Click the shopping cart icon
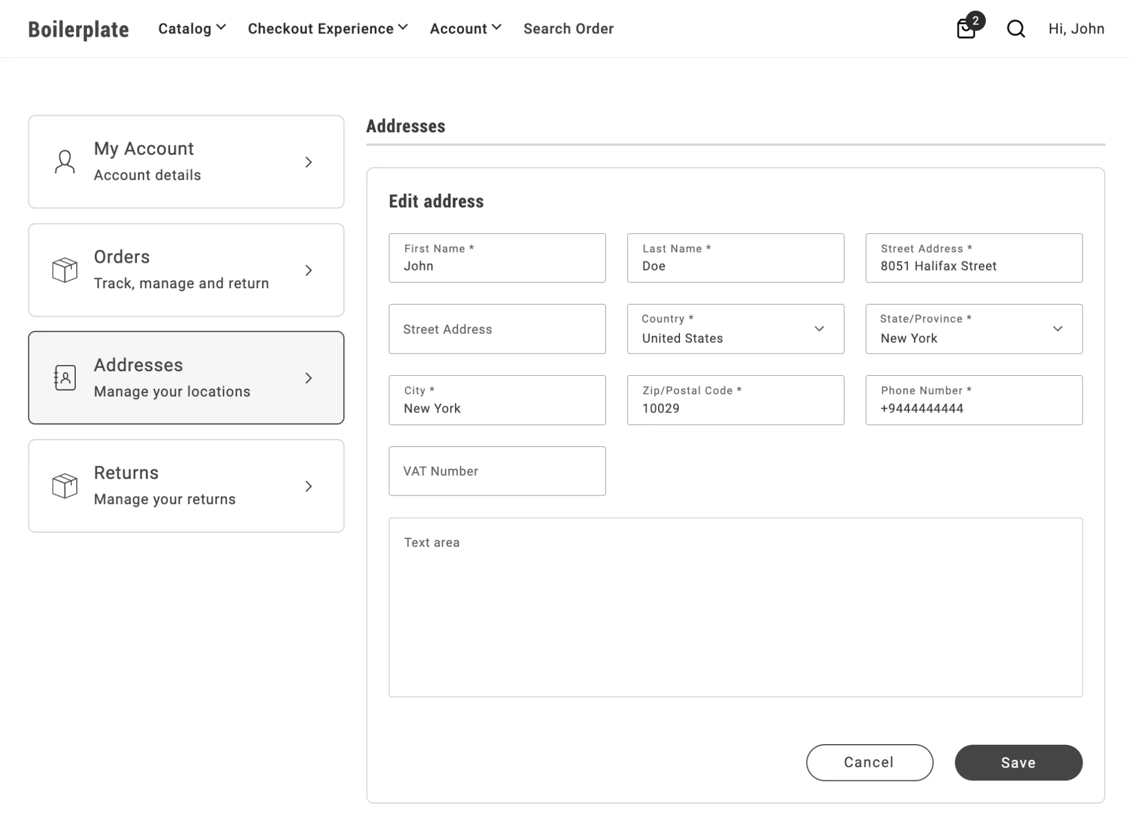The width and height of the screenshot is (1130, 817). point(967,28)
